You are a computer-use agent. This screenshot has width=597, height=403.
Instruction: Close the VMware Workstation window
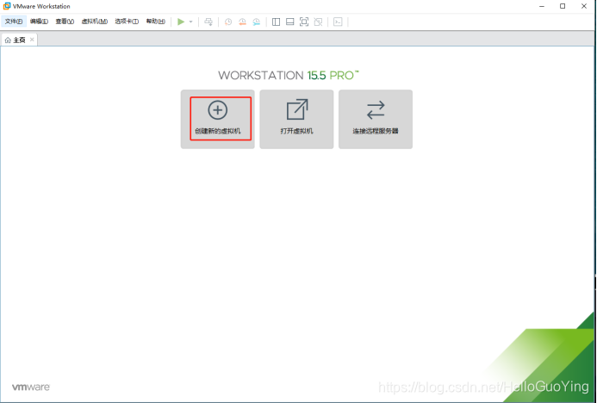click(584, 6)
